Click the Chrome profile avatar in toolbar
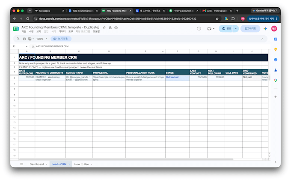The height and width of the screenshot is (181, 291). tap(243, 18)
